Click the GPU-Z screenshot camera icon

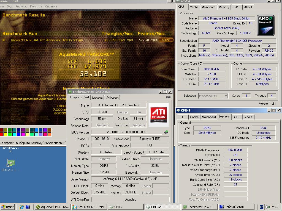[x=168, y=97]
